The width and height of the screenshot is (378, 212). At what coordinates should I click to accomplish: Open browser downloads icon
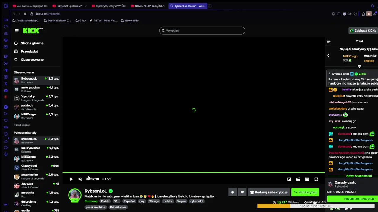click(x=374, y=14)
